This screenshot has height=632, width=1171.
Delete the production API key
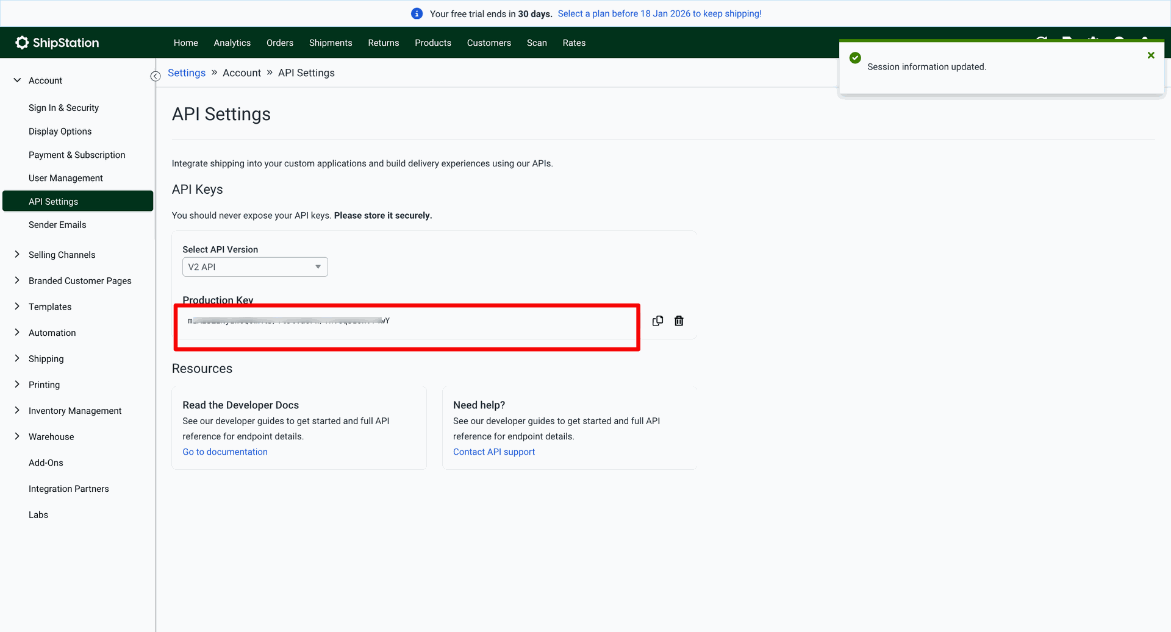[679, 321]
